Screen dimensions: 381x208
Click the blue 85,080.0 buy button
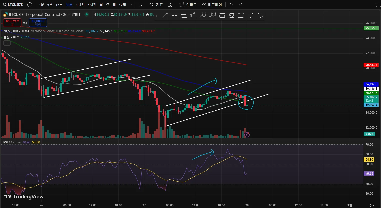38,23
